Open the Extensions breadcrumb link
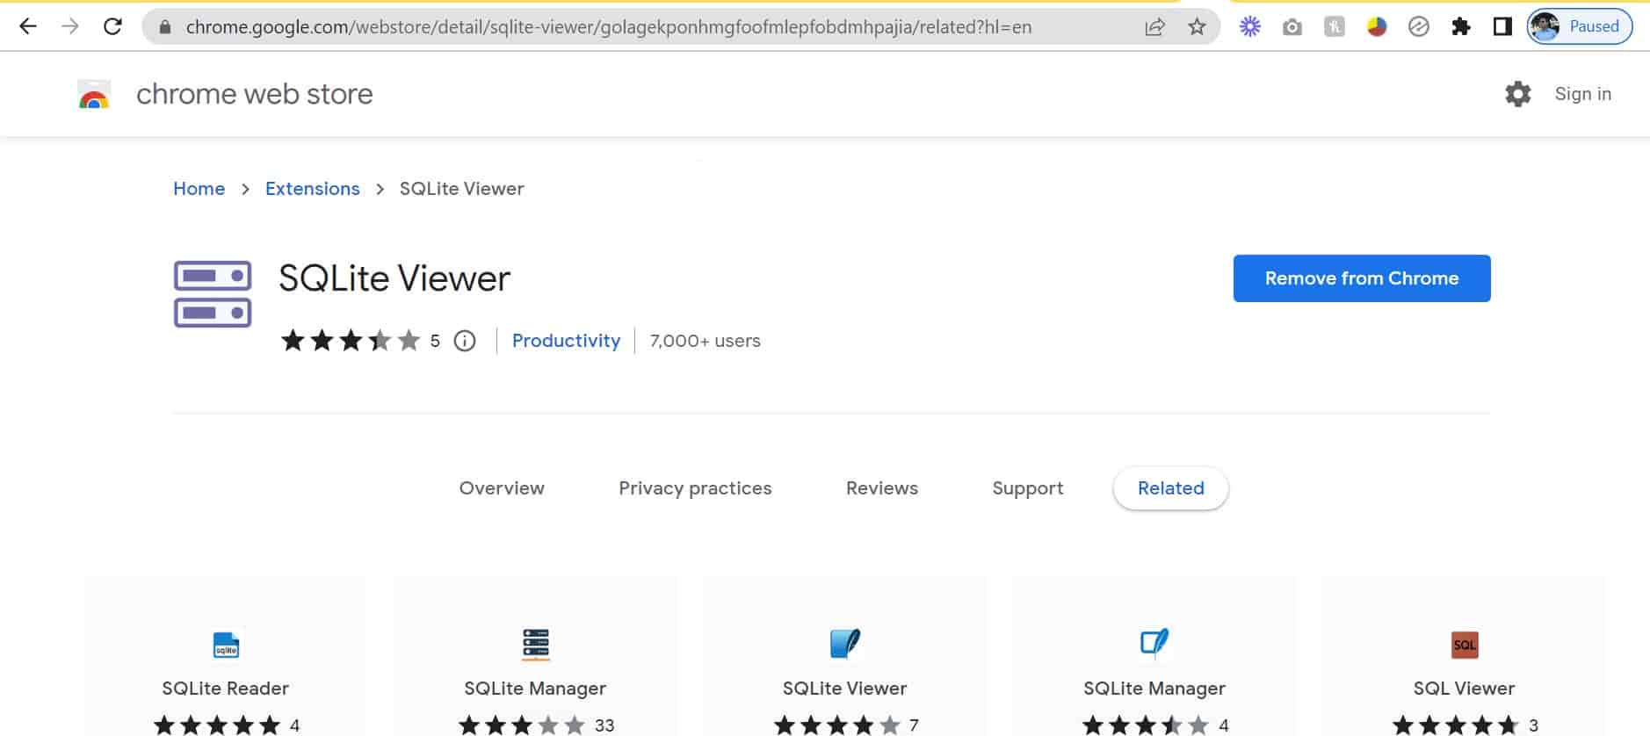This screenshot has width=1650, height=736. click(x=312, y=189)
